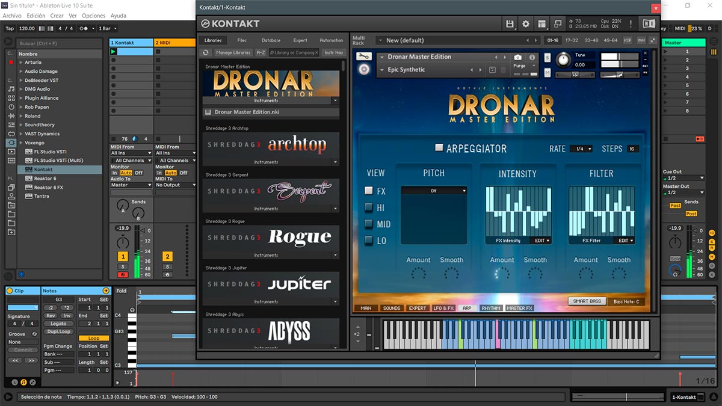Open Kontakt's save file menu icon
This screenshot has height=406, width=722.
[x=510, y=24]
